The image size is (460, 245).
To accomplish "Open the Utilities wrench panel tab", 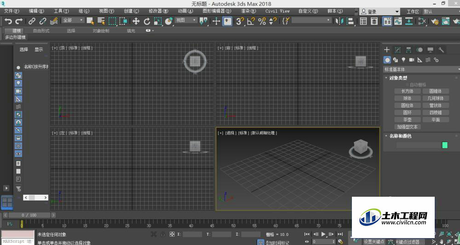I will coord(441,50).
